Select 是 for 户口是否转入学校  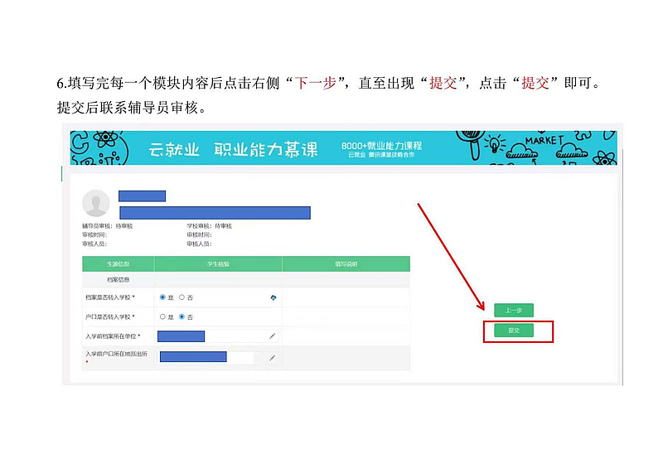click(162, 316)
